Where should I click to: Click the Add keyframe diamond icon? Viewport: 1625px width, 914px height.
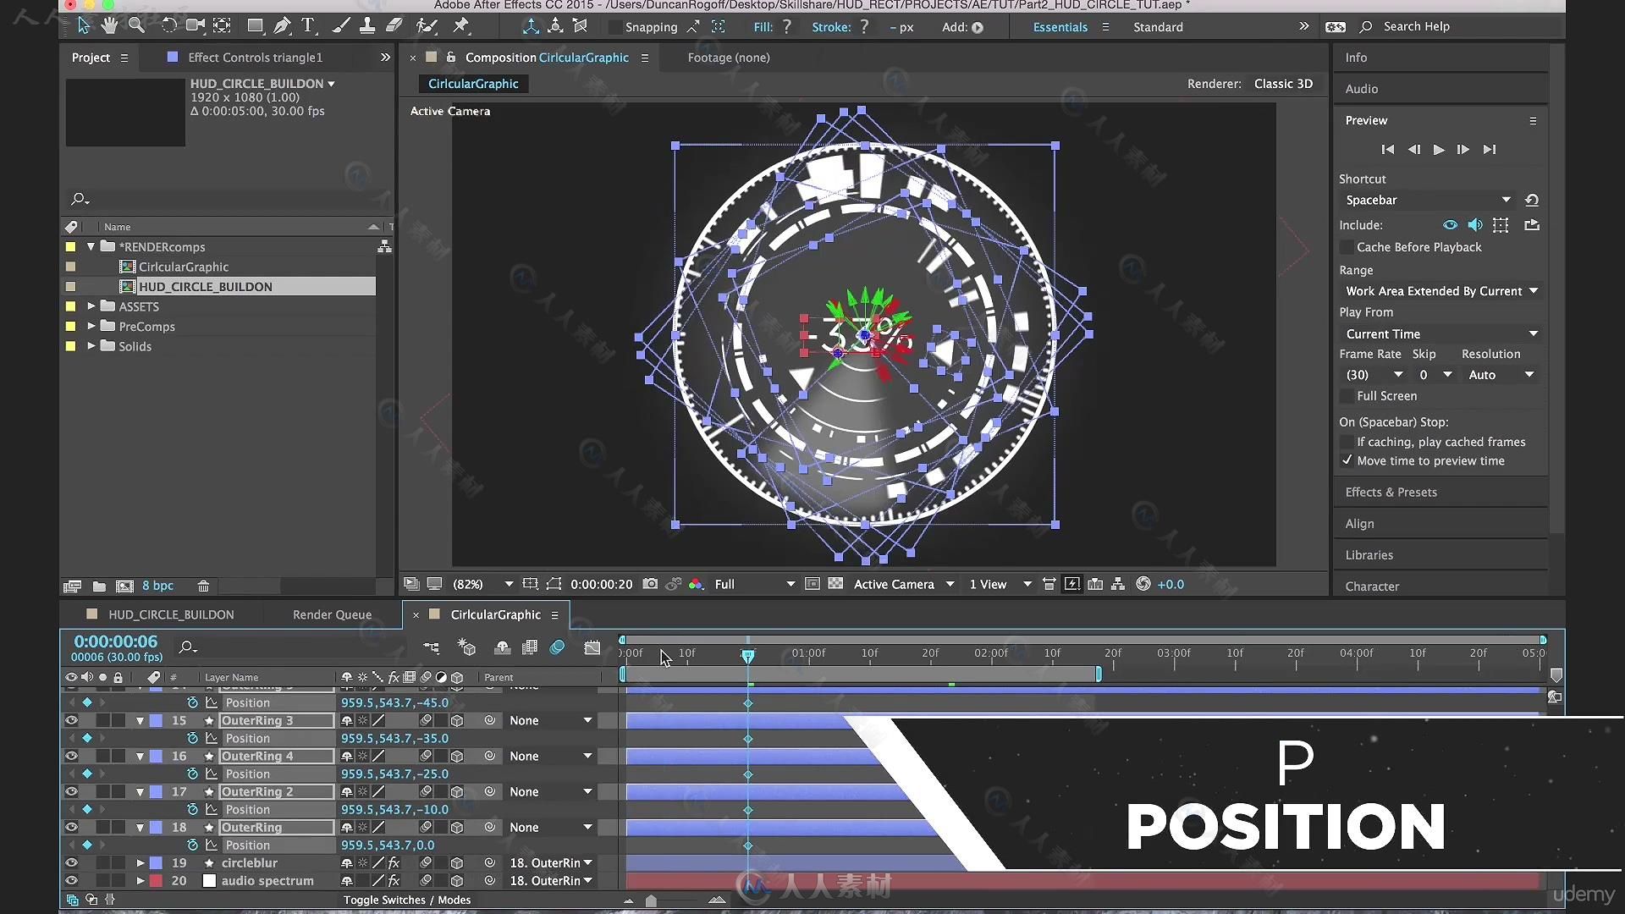tap(86, 702)
